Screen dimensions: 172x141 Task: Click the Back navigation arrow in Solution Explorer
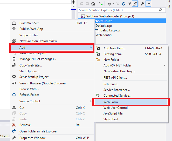point(82,4)
